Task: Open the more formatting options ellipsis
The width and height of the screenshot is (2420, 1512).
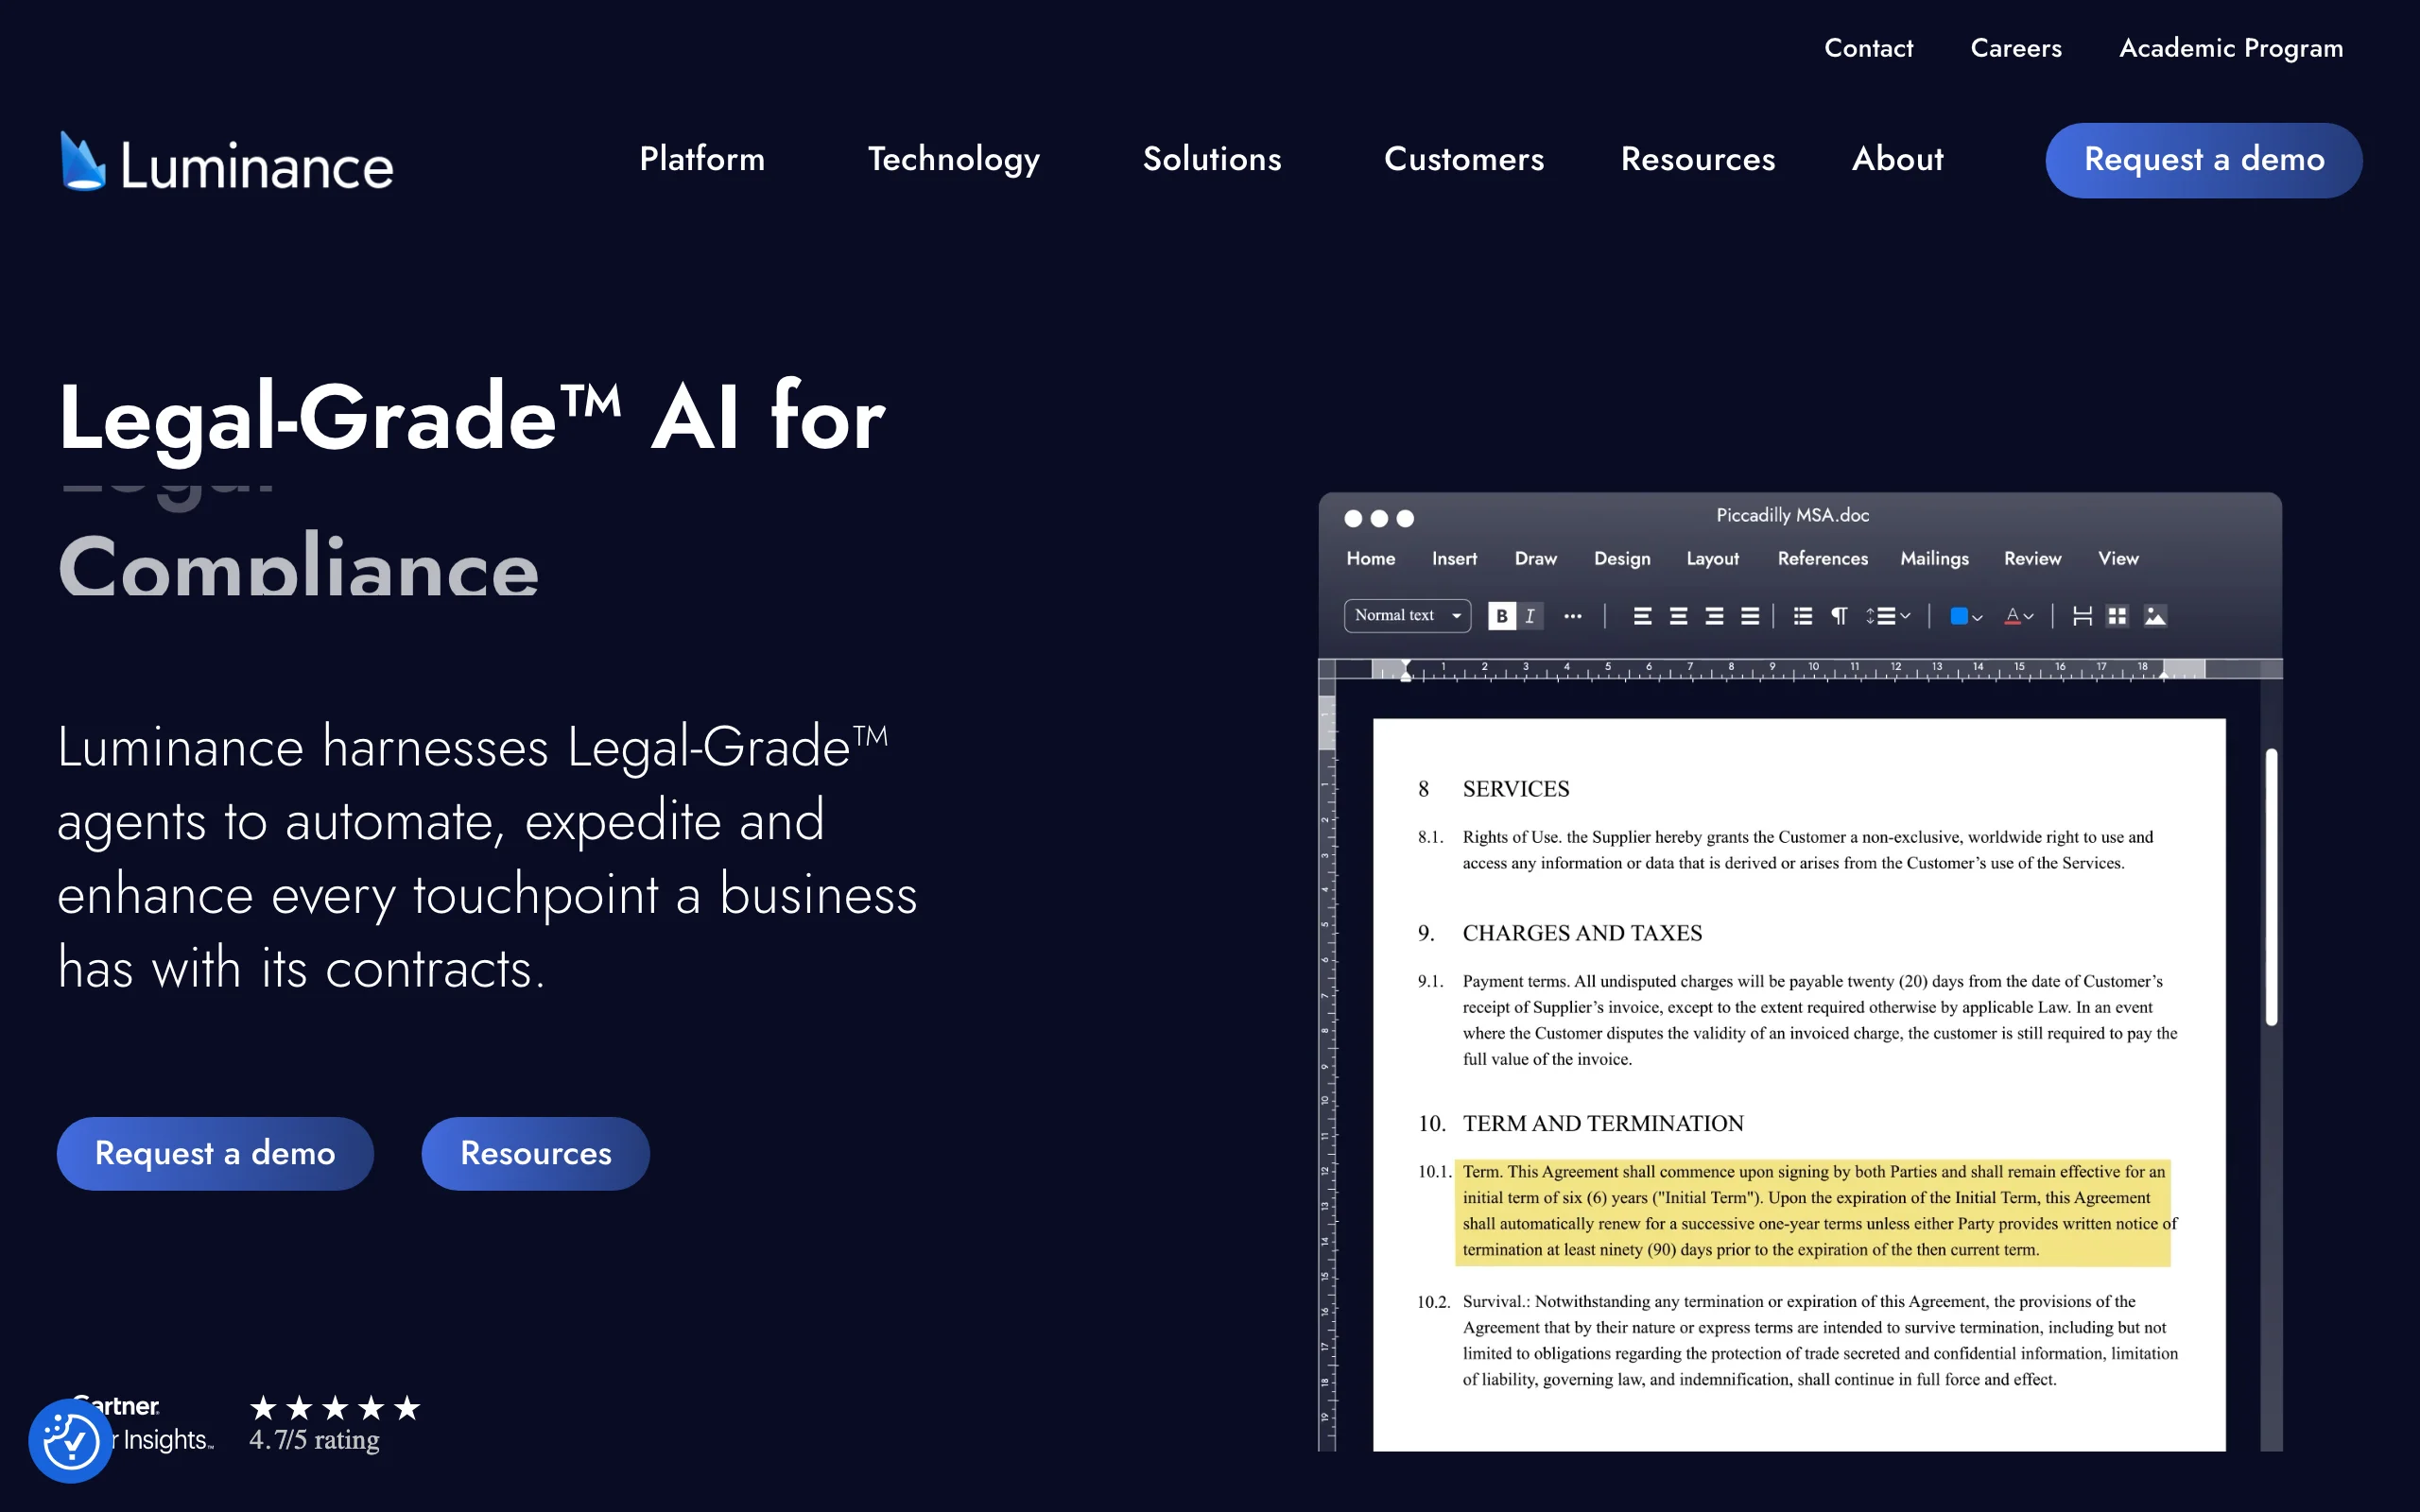Action: (1572, 616)
